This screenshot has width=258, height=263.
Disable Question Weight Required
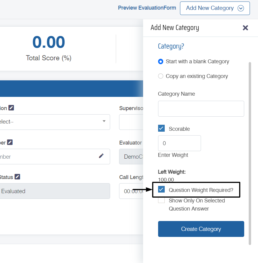161,190
